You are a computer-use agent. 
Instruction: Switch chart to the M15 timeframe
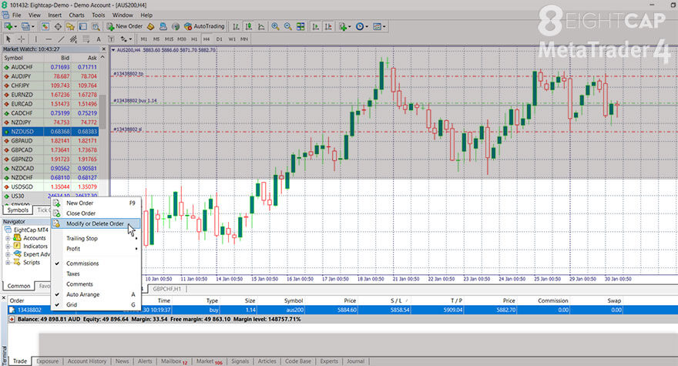click(169, 39)
